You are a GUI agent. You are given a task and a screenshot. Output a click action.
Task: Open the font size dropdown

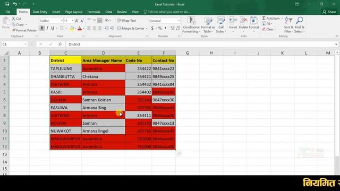coord(73,21)
